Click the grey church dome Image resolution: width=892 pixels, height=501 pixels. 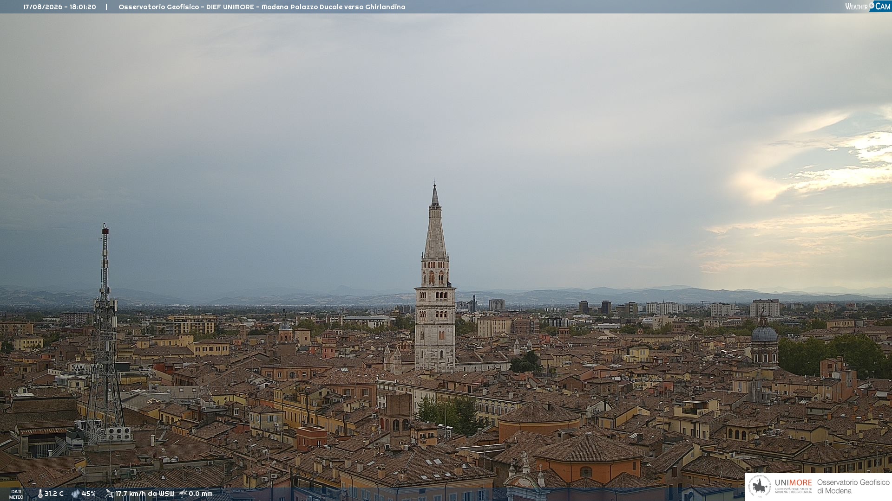(x=764, y=334)
